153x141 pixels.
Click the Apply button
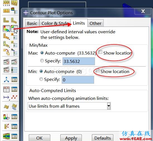[x=71, y=138]
